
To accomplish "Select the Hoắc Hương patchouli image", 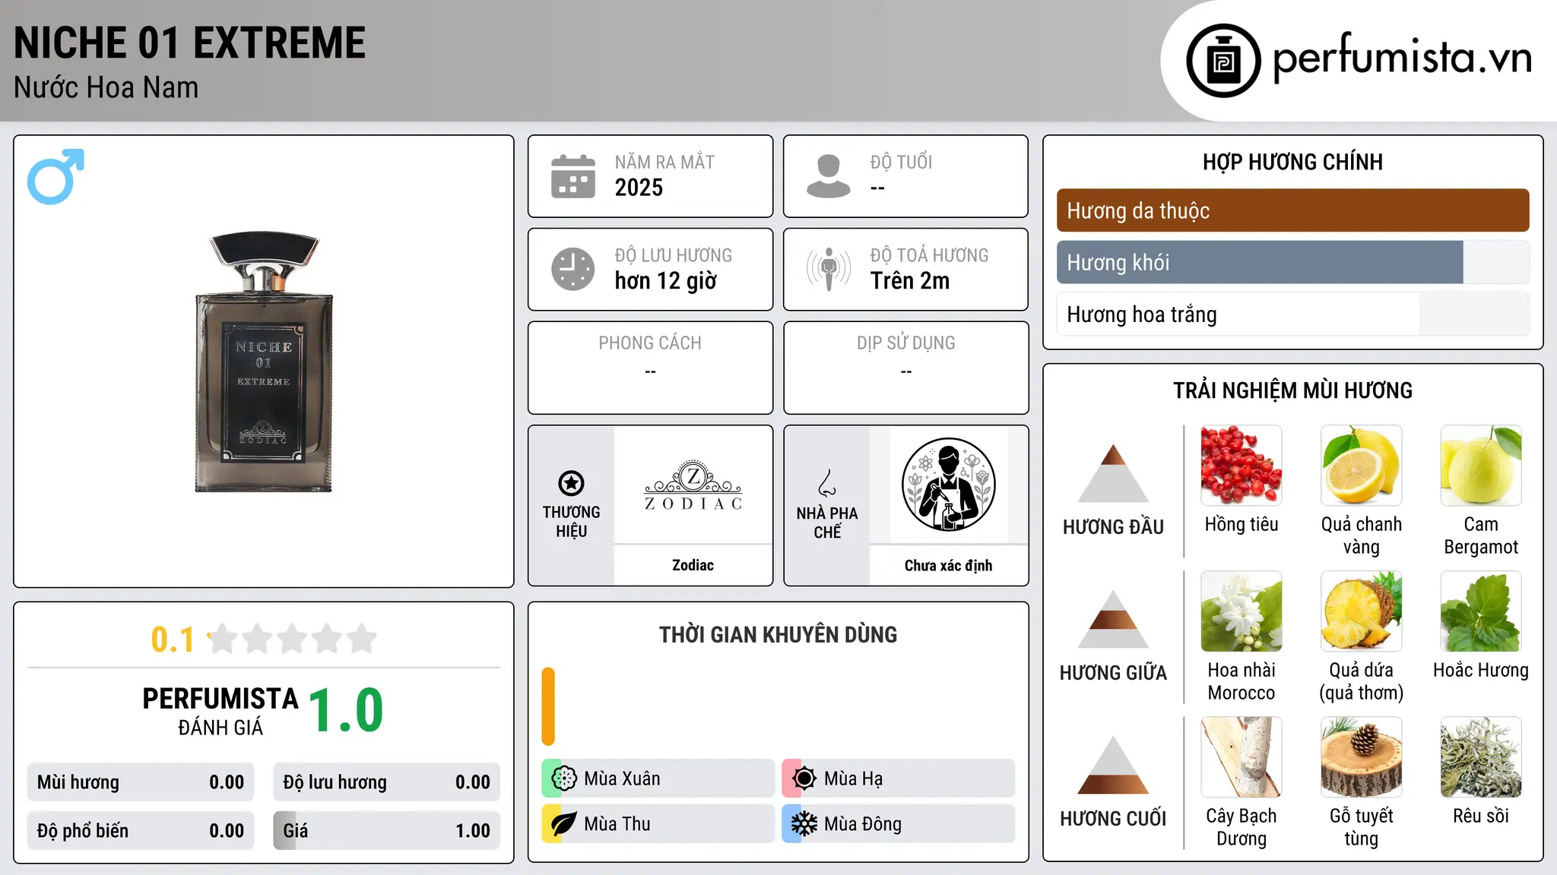I will tap(1481, 611).
